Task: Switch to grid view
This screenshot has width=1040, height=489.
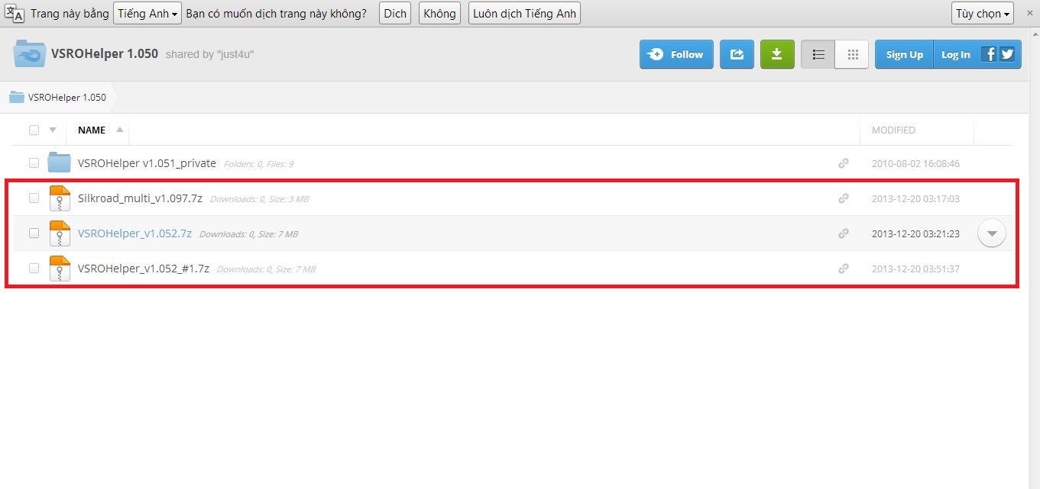Action: (x=852, y=55)
